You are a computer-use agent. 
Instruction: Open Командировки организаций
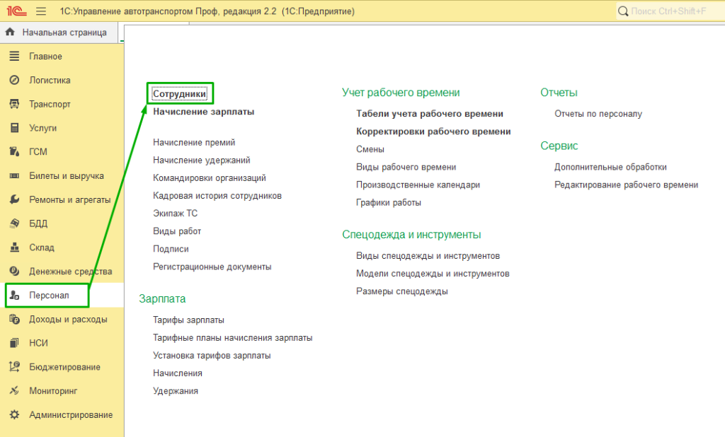(210, 178)
